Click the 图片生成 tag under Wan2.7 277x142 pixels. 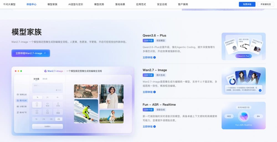(161, 75)
